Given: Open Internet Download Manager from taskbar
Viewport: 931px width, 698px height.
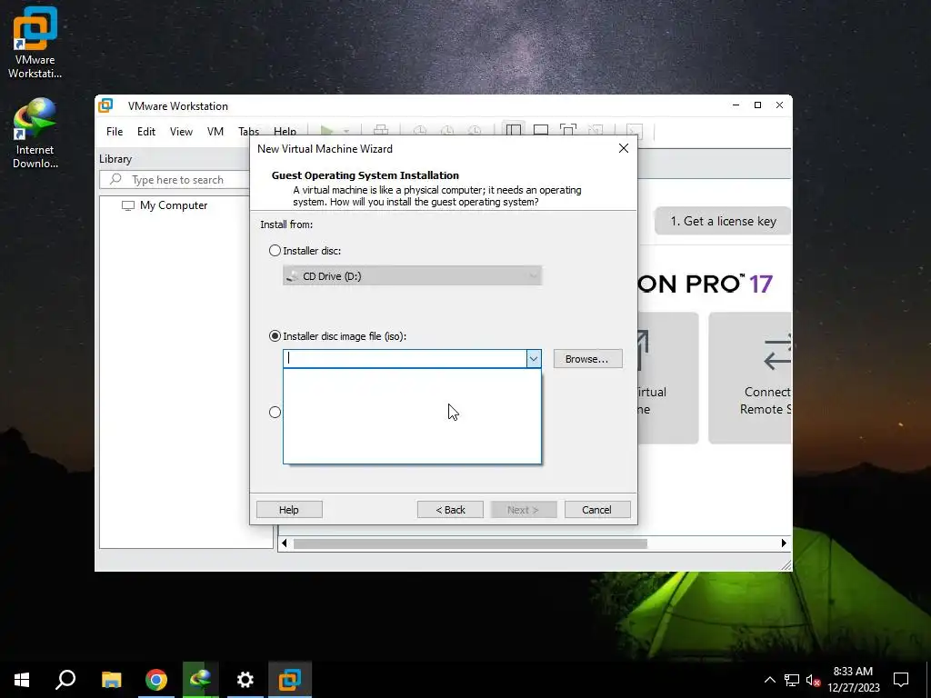Looking at the screenshot, I should pos(201,680).
